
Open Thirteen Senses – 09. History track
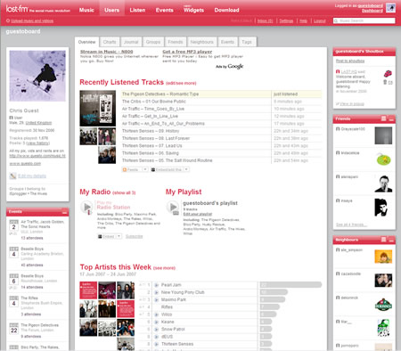151,131
